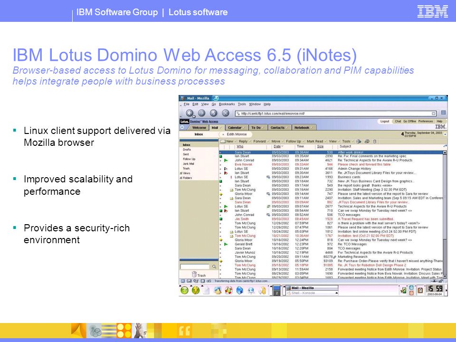Click the attachment paperclip icon on the Marketing Research row

(335, 257)
